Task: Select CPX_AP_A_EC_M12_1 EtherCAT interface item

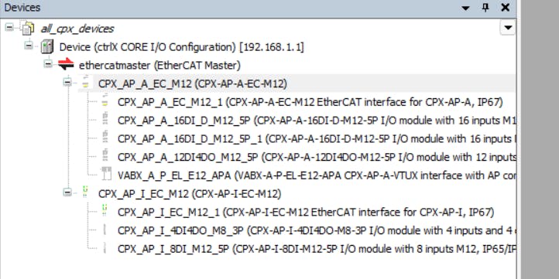Action: pyautogui.click(x=310, y=102)
